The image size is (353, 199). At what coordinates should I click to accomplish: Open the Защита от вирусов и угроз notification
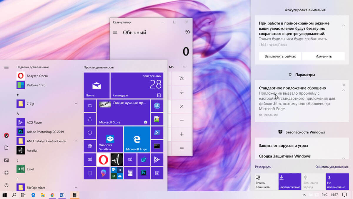coord(302,146)
